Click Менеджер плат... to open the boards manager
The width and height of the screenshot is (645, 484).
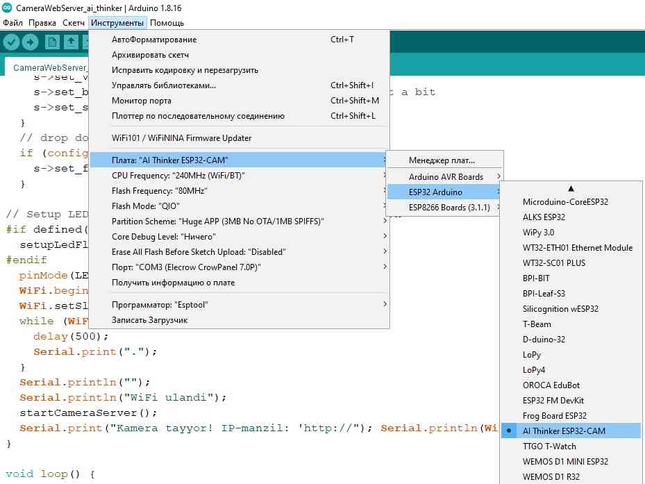point(442,160)
